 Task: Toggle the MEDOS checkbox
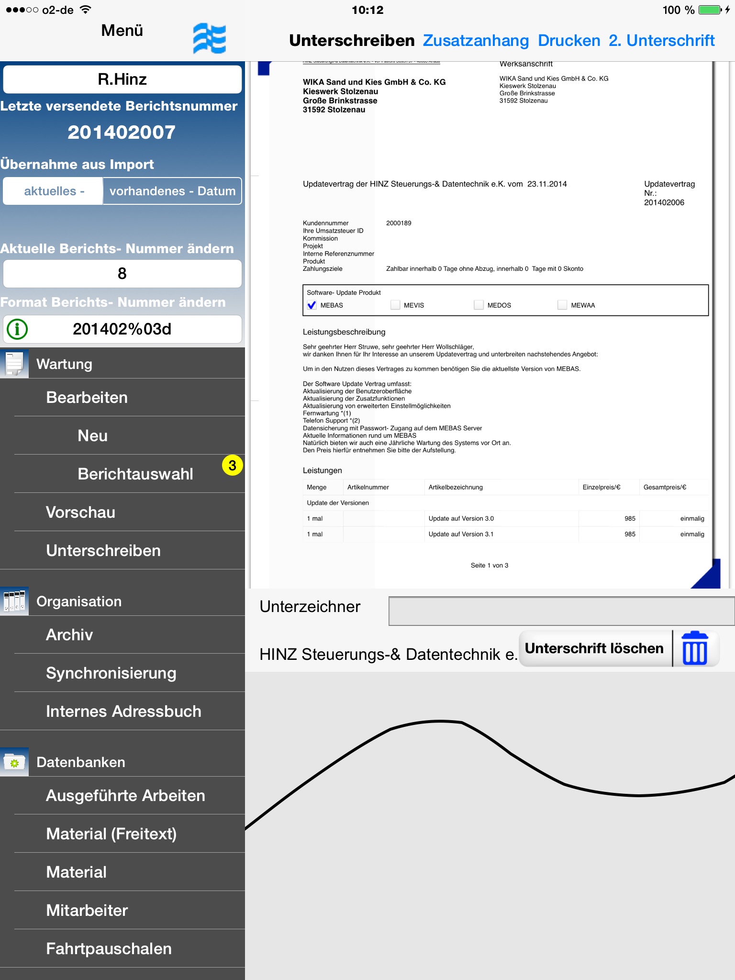point(479,305)
